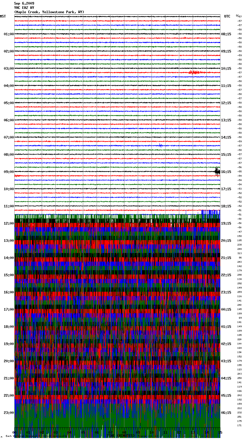Click the black seismic event before 16:15 UTC

[218, 171]
